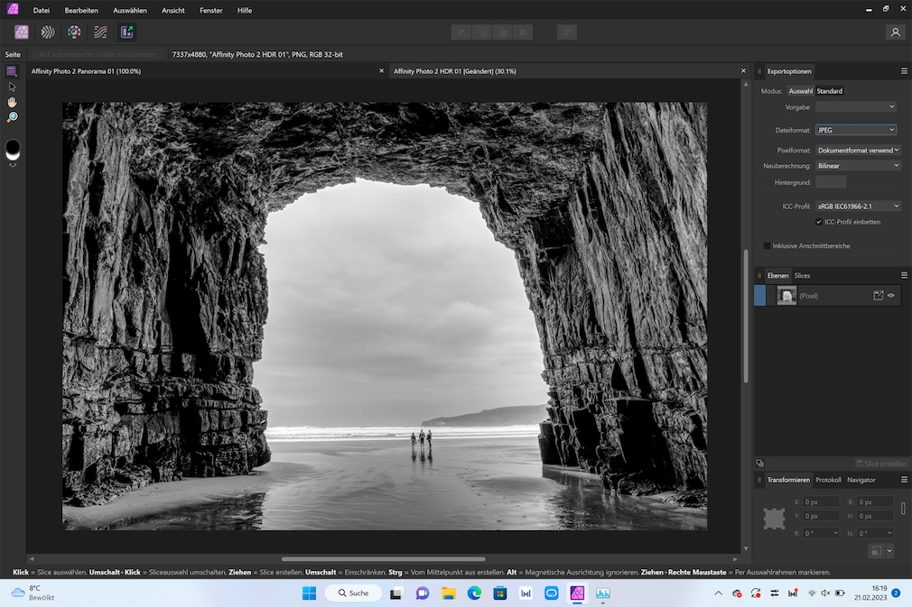Switch to the Export Persona
The height and width of the screenshot is (607, 912).
(126, 32)
